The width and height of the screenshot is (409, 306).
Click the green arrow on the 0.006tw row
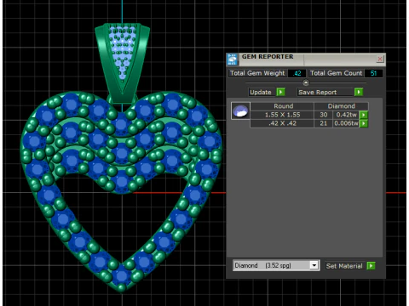[x=364, y=123]
